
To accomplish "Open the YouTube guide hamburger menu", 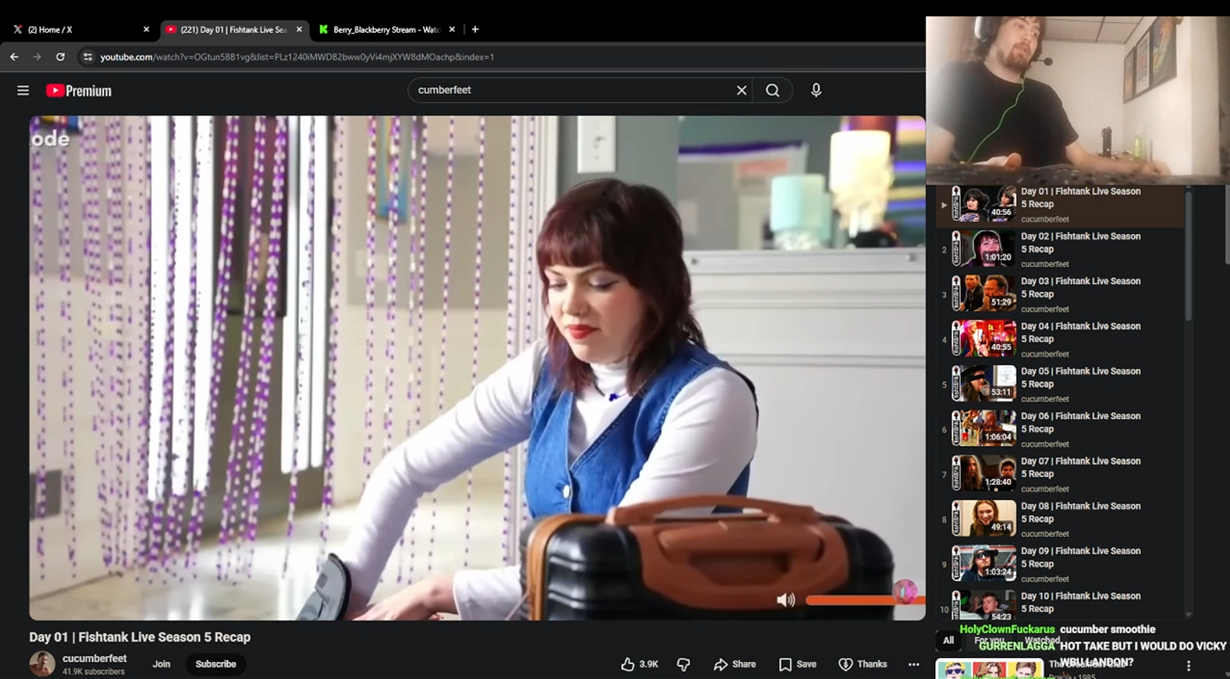I will [x=23, y=90].
